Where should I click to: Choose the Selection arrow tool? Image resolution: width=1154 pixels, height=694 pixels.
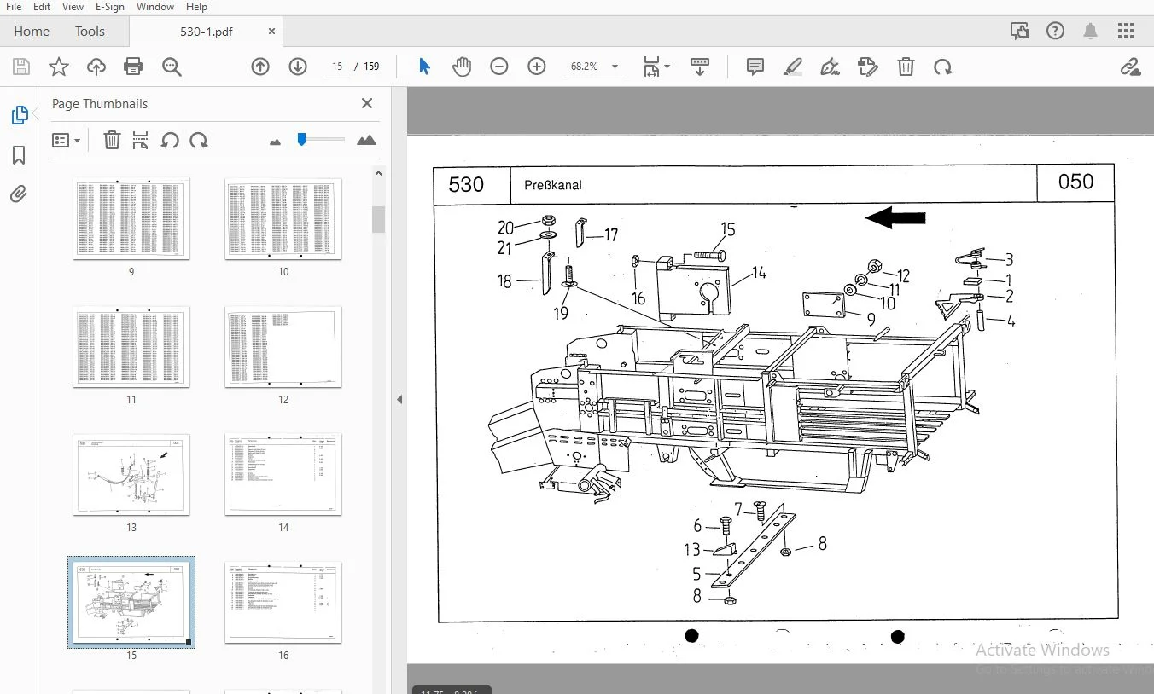tap(424, 67)
